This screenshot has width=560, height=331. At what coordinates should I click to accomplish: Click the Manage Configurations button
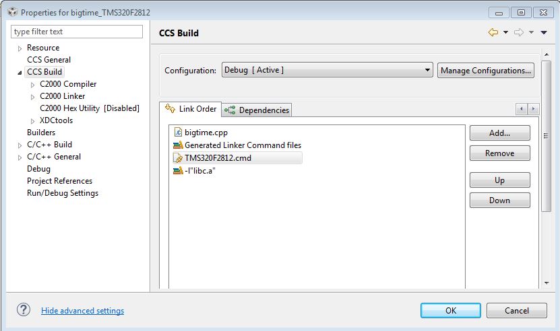pos(486,70)
